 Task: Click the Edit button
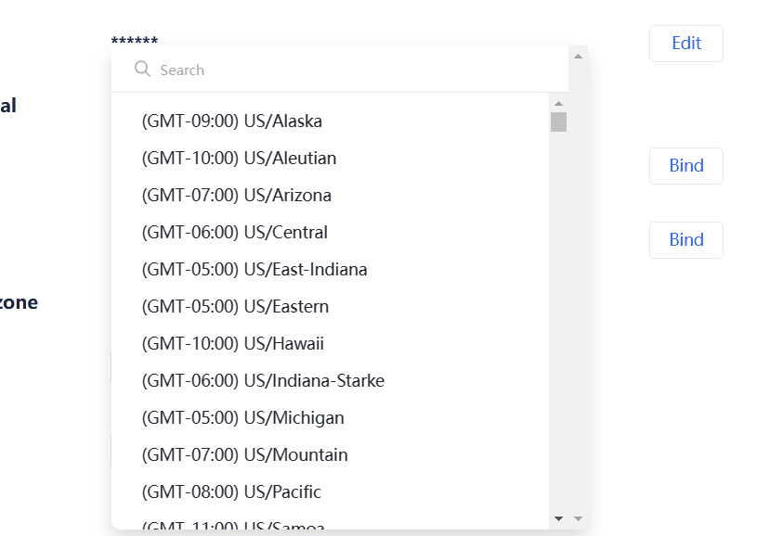pos(685,43)
